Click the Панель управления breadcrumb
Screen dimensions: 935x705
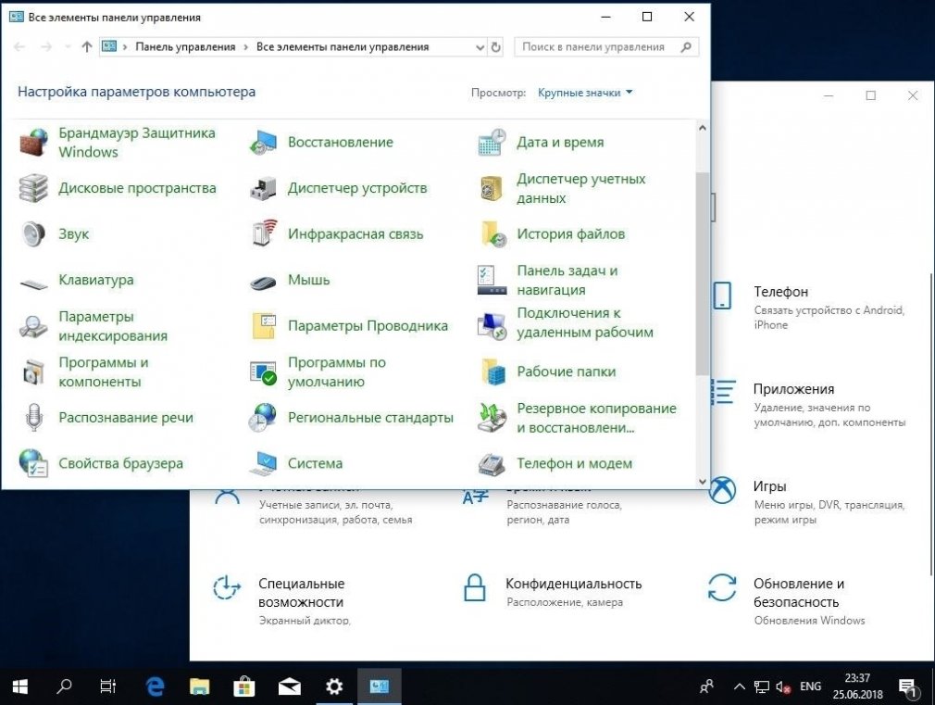click(x=185, y=47)
